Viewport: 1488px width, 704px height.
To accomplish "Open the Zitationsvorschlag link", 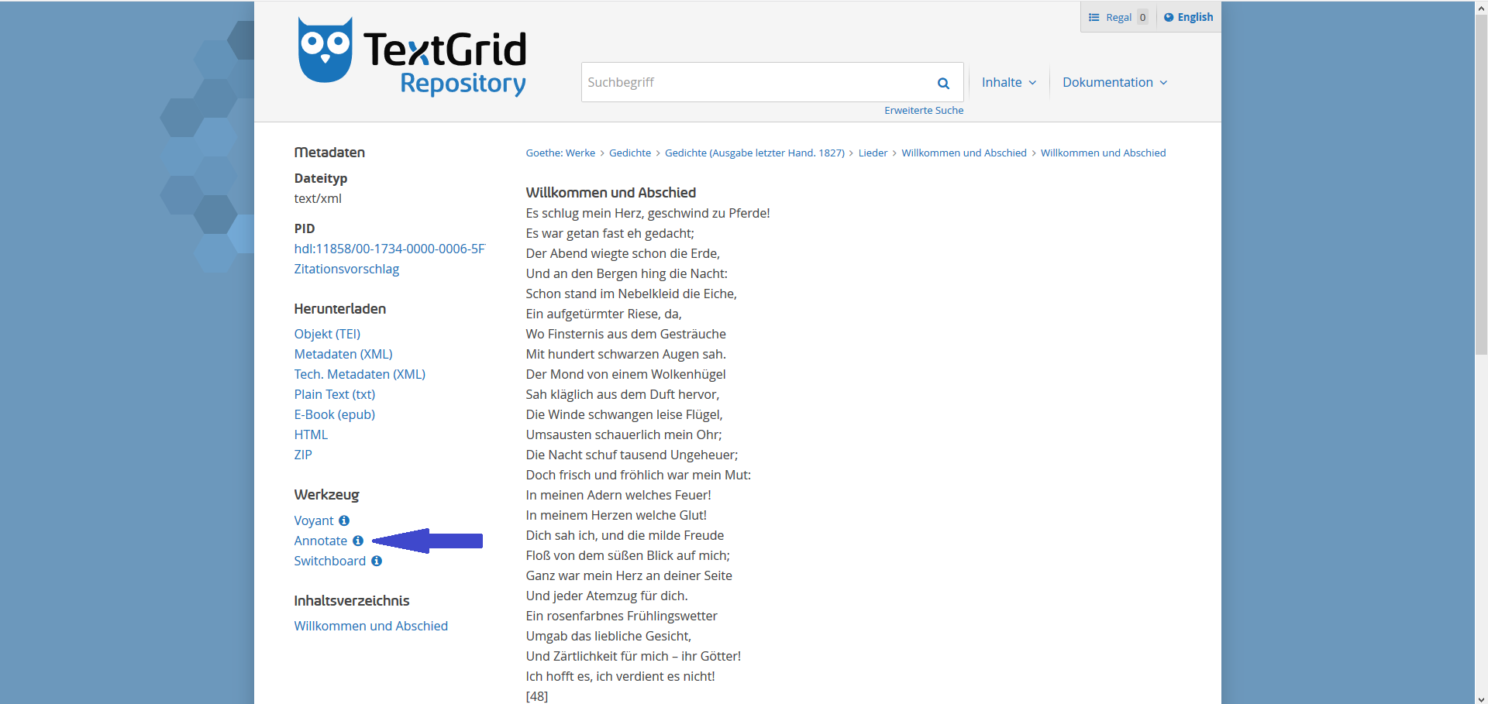I will (x=346, y=269).
